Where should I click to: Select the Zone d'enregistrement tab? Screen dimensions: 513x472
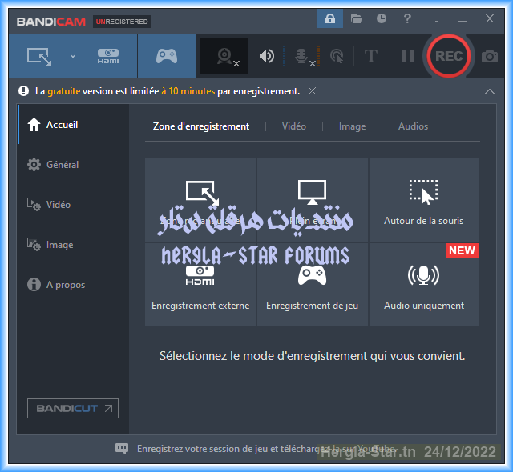[x=201, y=126]
